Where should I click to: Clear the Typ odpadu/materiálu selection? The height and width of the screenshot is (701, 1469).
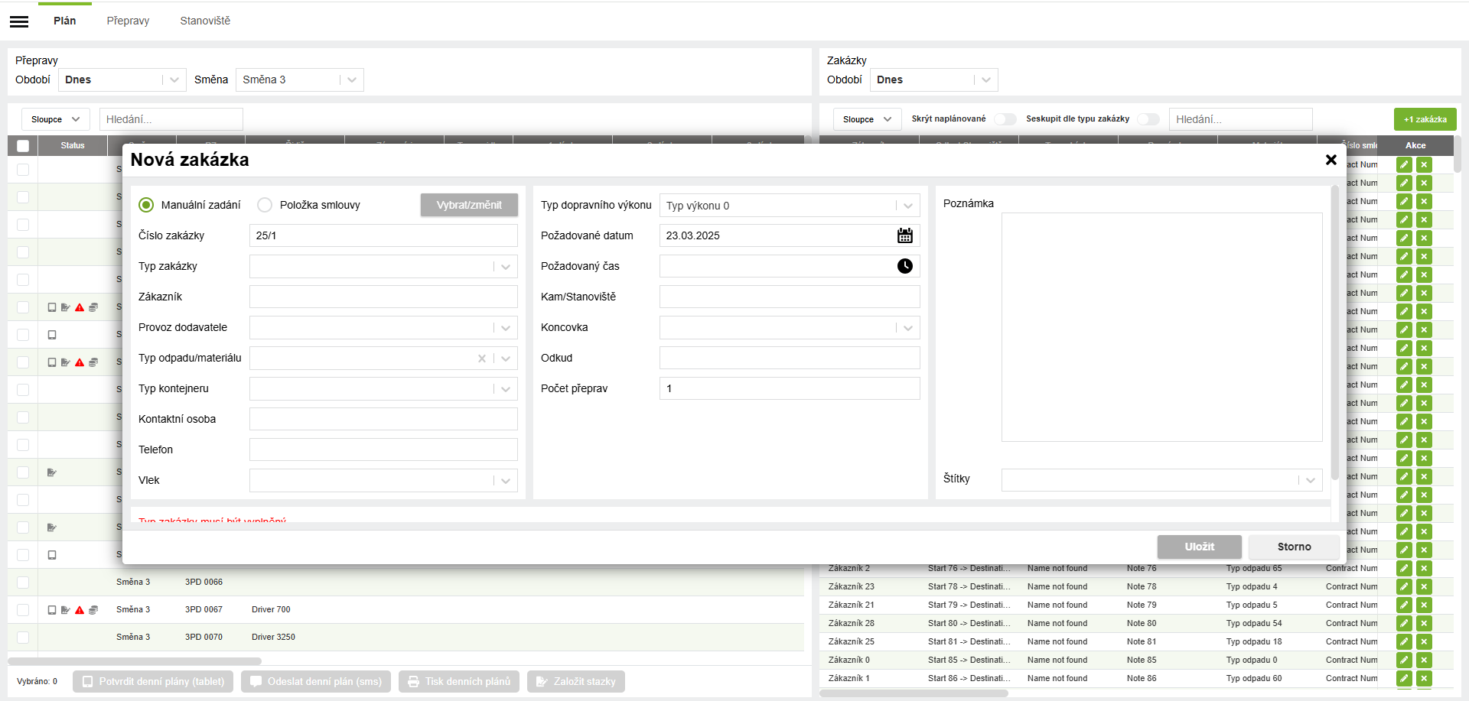click(482, 358)
